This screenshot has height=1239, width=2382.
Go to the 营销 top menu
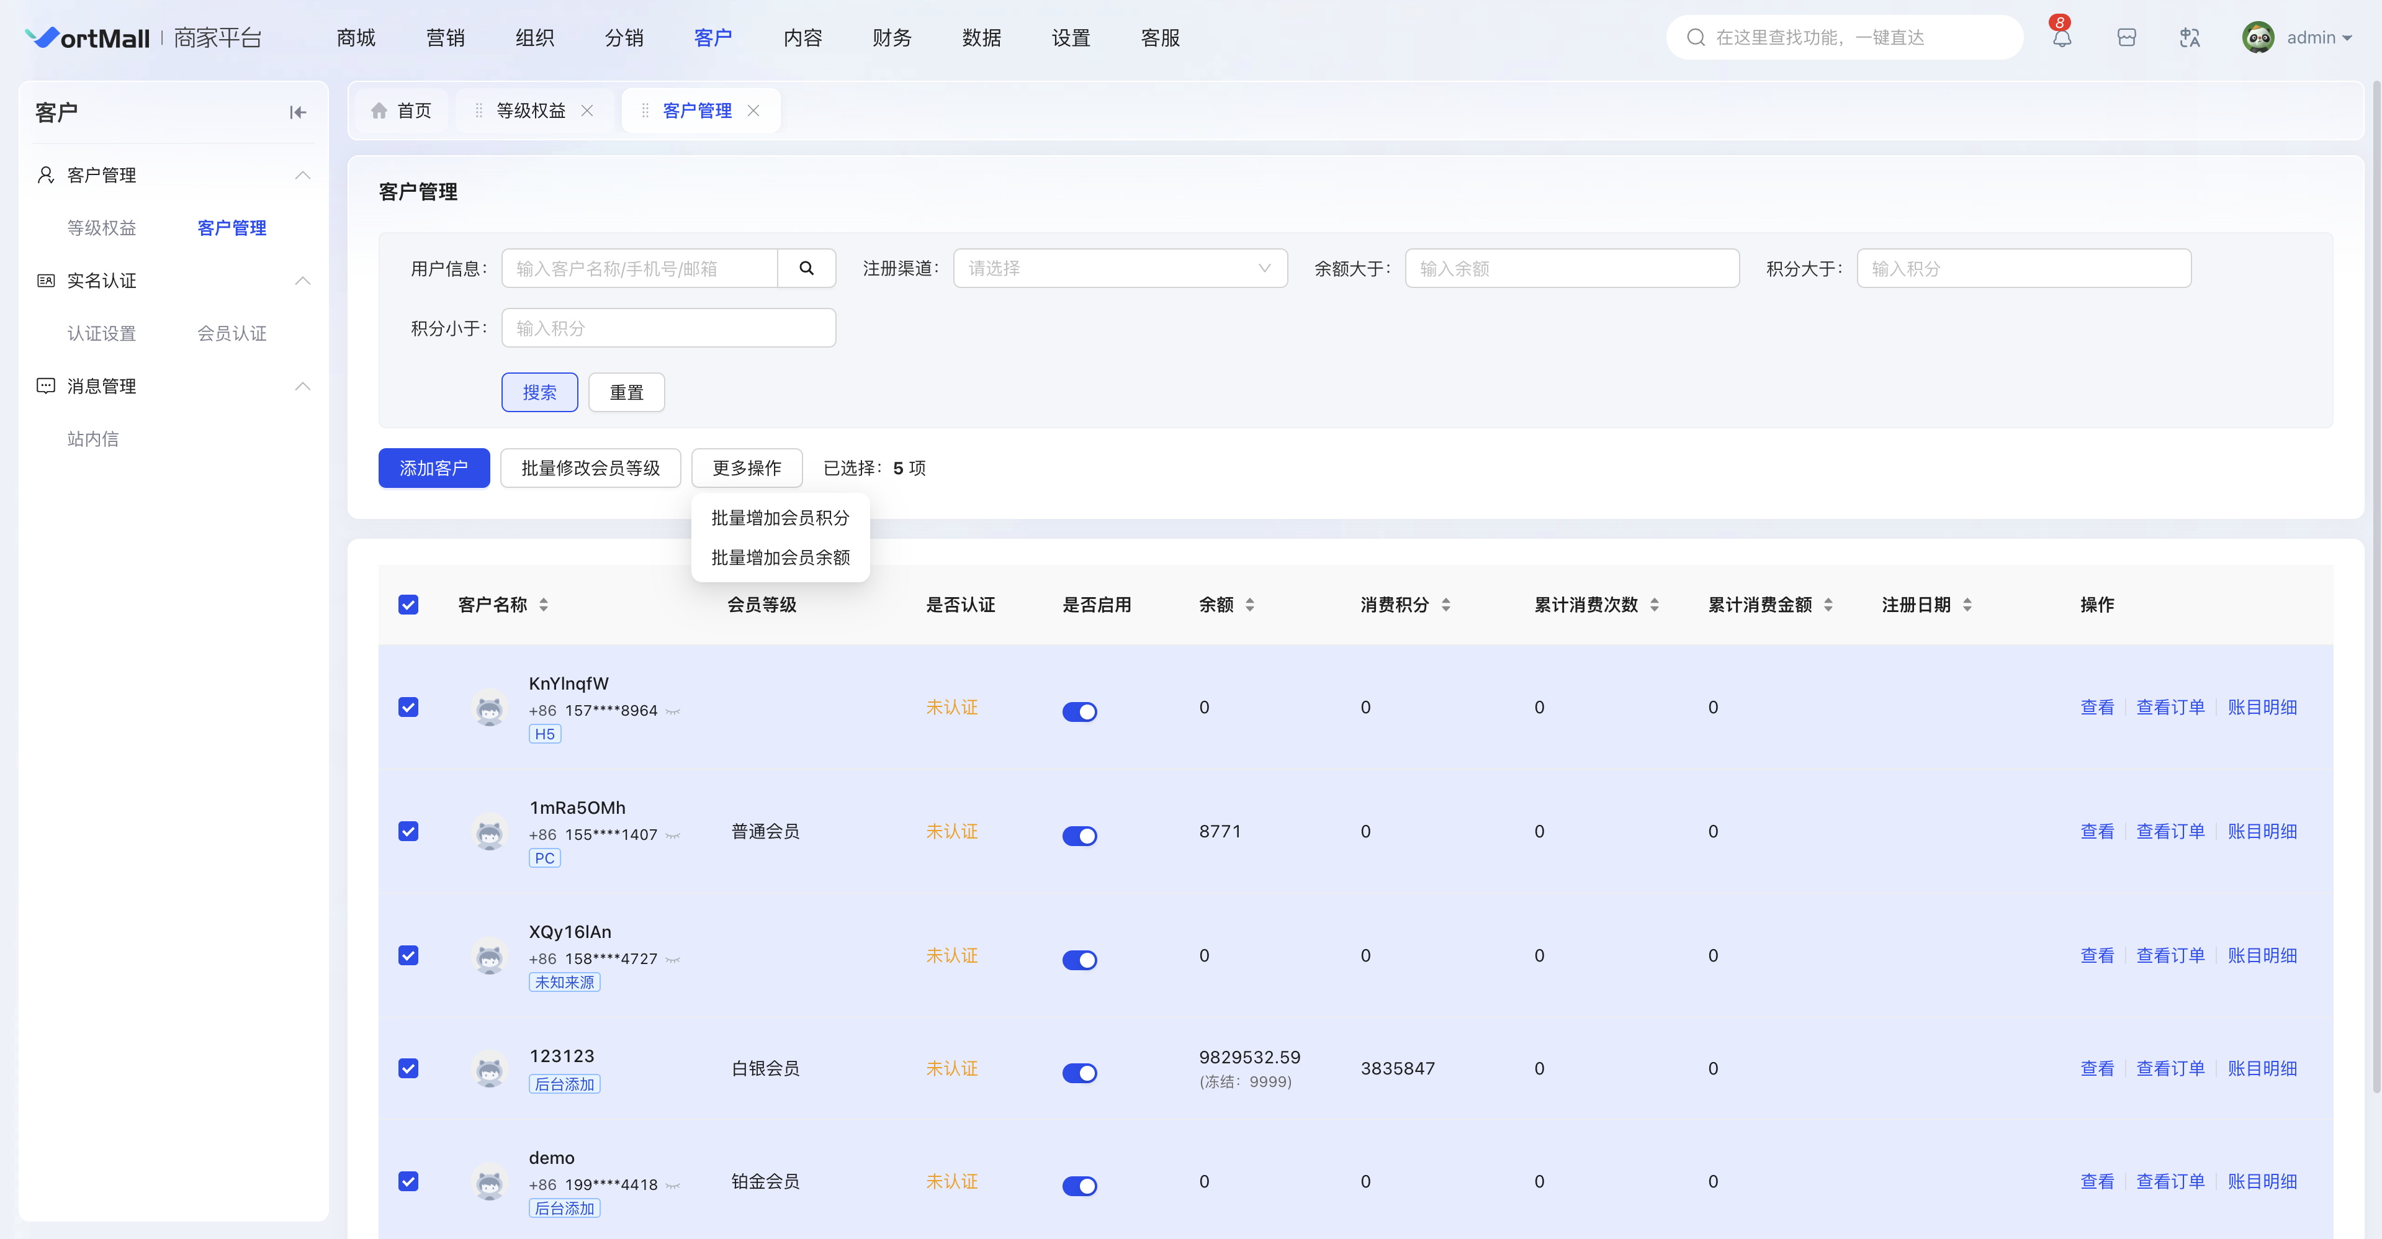point(445,38)
